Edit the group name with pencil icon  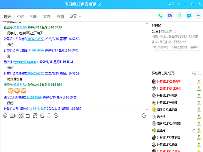click(x=99, y=4)
